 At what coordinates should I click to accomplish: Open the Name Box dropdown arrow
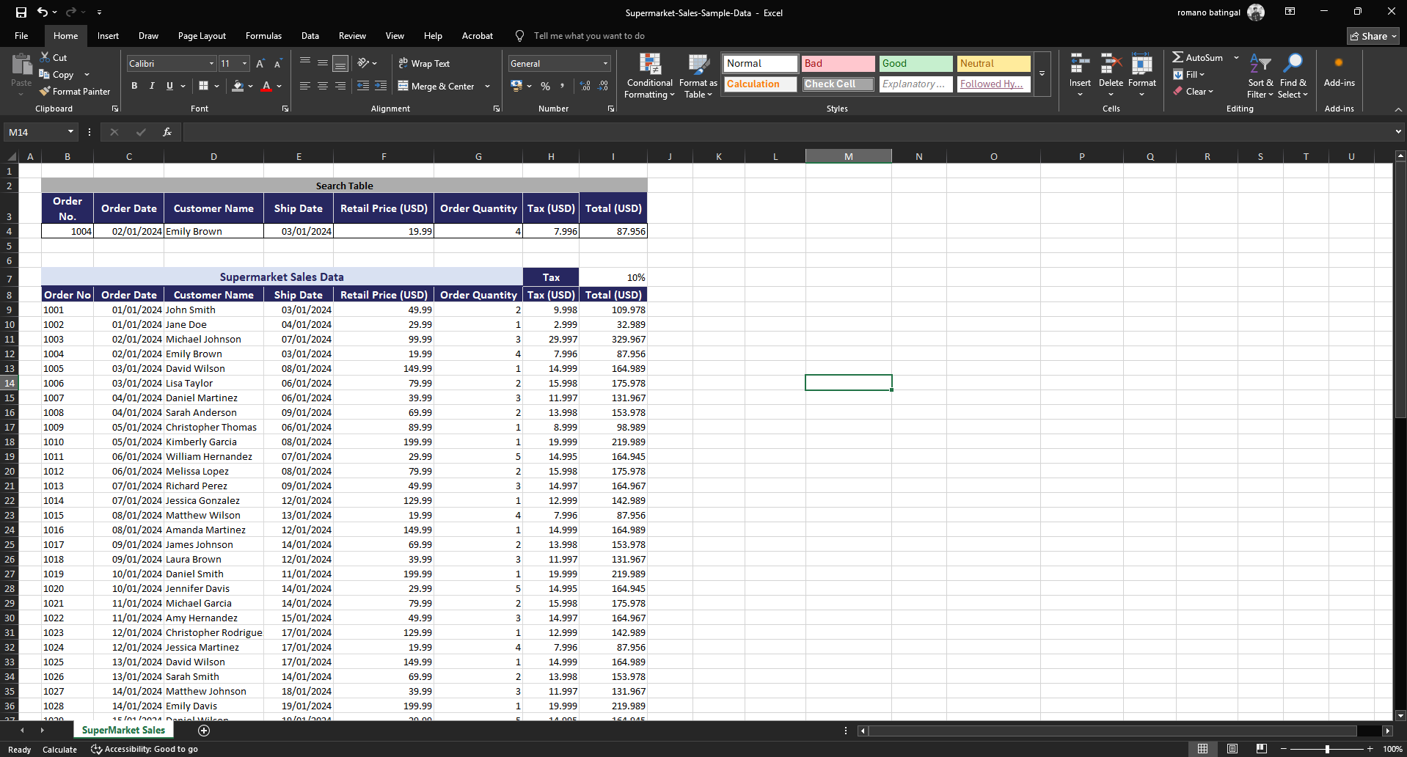[x=70, y=132]
